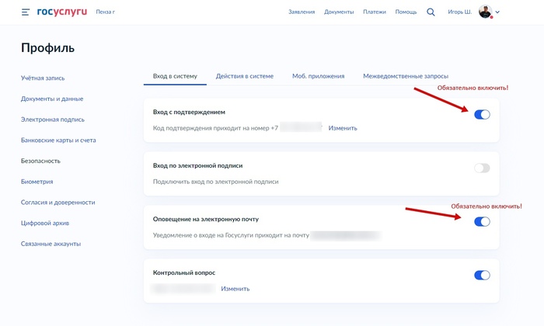Click the Вход по электронной подписи heading
Image resolution: width=544 pixels, height=326 pixels.
pyautogui.click(x=197, y=165)
